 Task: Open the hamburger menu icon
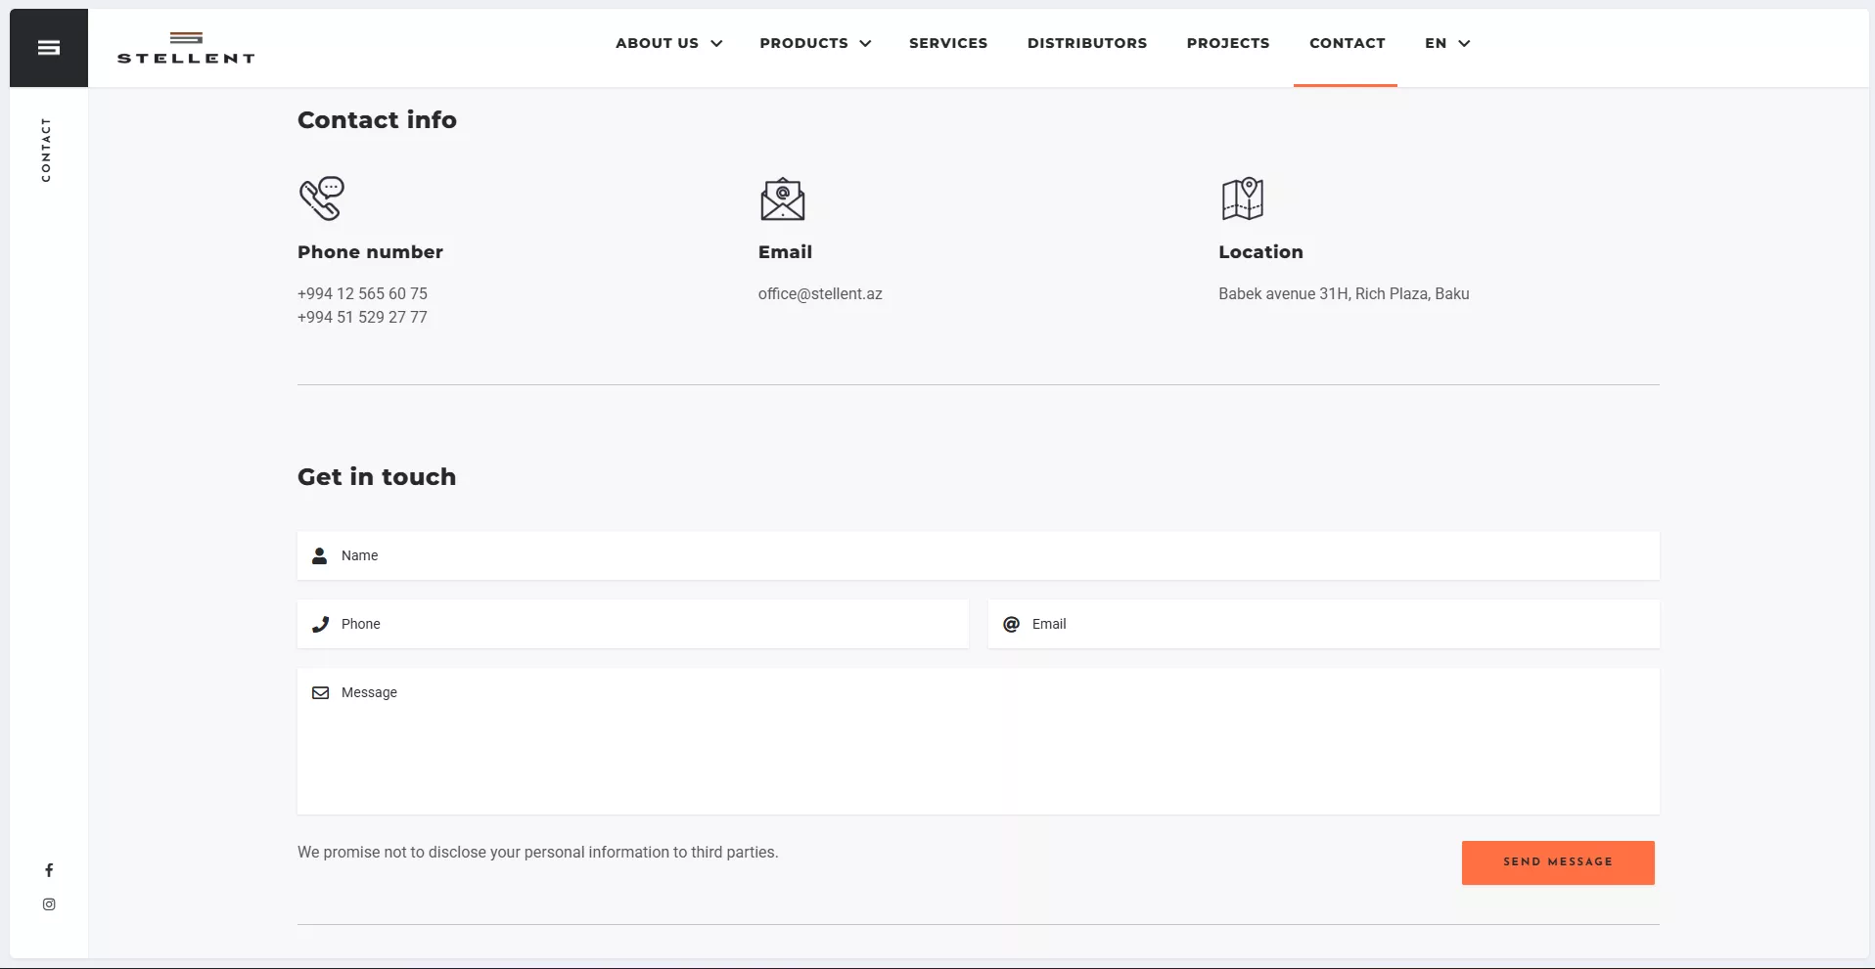tap(49, 48)
